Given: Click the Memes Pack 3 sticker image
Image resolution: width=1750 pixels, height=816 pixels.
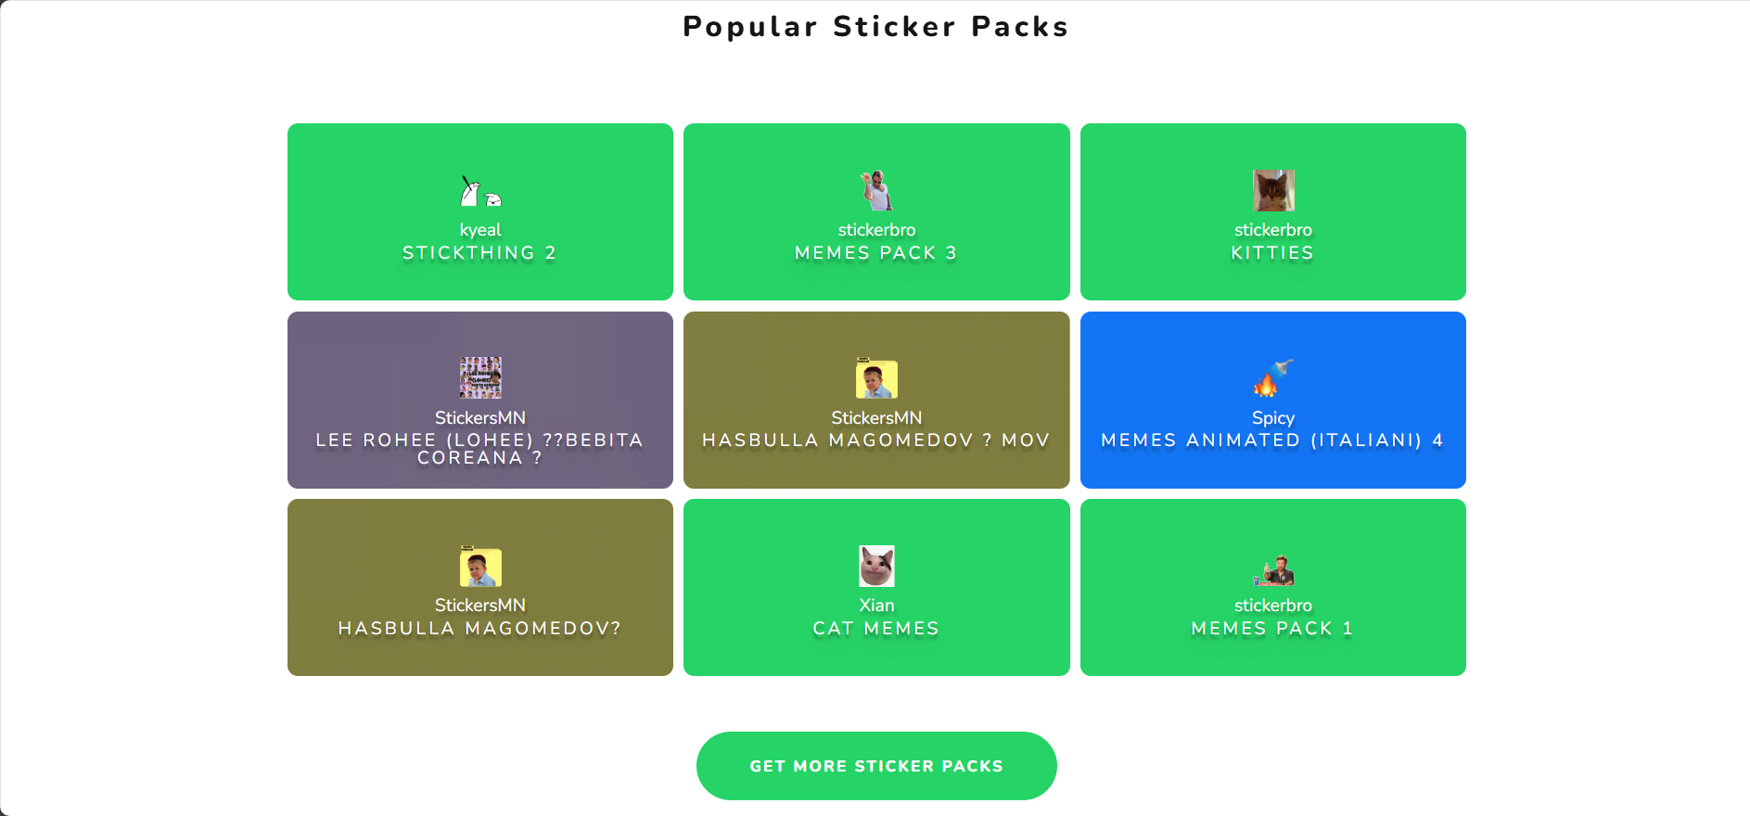Looking at the screenshot, I should click(876, 191).
